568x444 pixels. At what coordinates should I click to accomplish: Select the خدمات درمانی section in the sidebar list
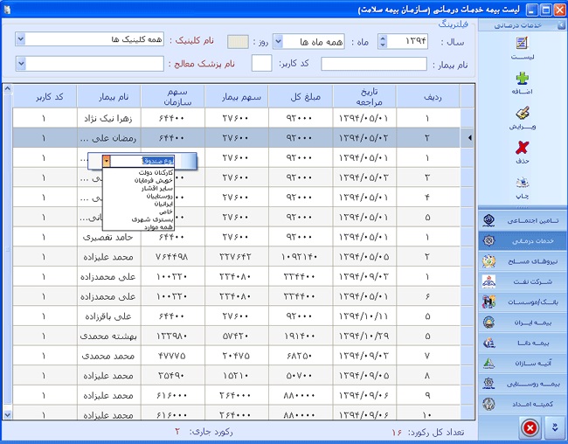(x=523, y=240)
